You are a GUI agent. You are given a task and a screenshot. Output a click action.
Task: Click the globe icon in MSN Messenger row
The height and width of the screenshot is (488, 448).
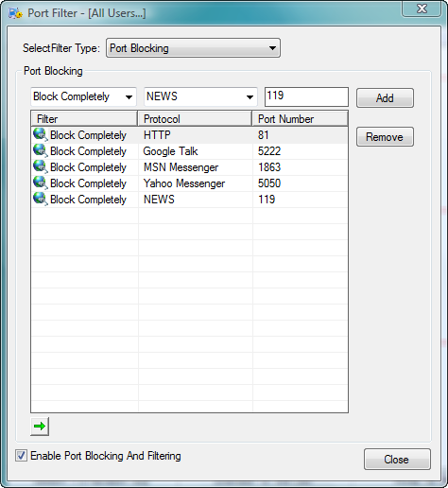tap(41, 167)
